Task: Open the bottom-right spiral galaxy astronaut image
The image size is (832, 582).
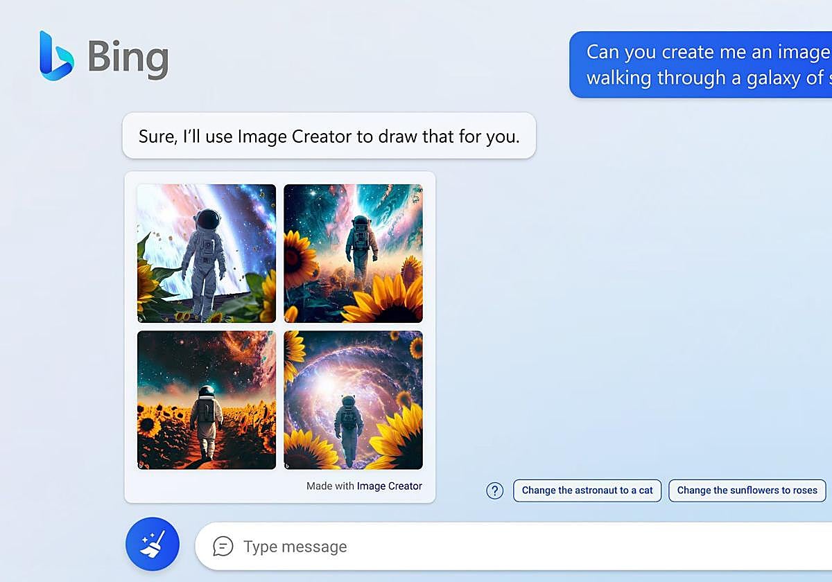Action: tap(353, 400)
